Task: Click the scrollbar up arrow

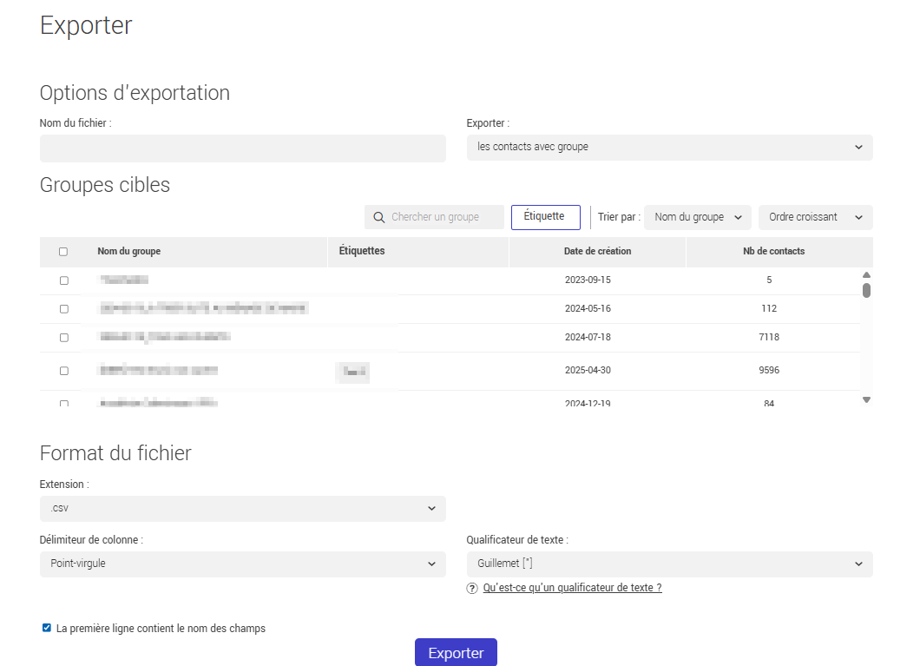Action: 866,274
